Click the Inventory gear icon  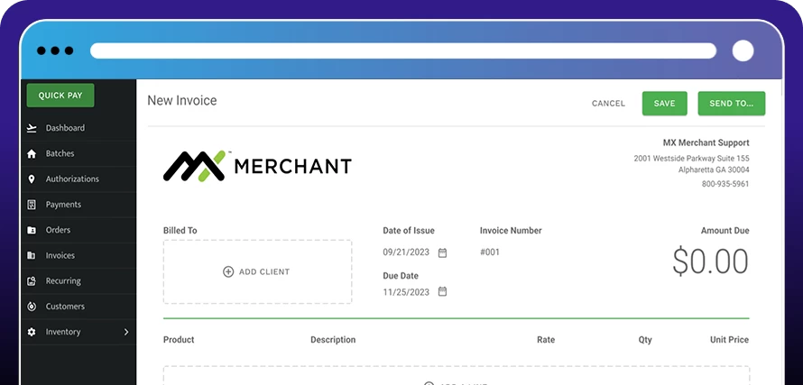click(32, 333)
